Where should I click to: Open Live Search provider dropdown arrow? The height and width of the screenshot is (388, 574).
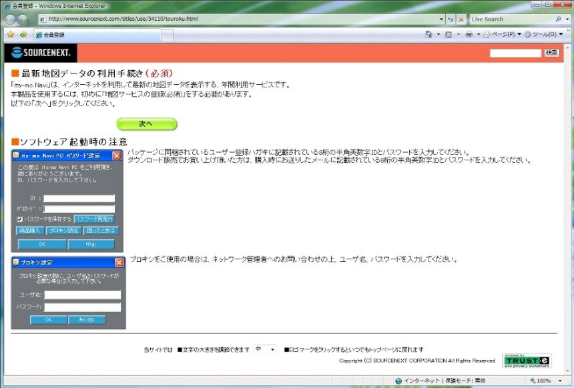pos(567,19)
